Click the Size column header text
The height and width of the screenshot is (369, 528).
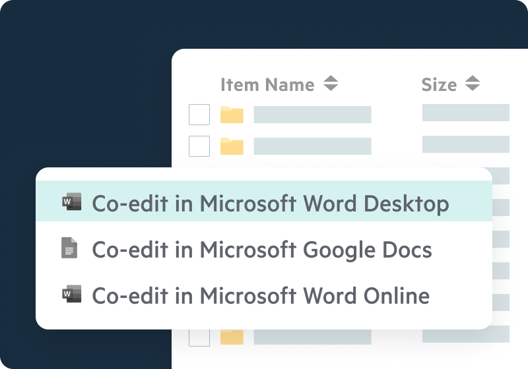[x=439, y=84]
